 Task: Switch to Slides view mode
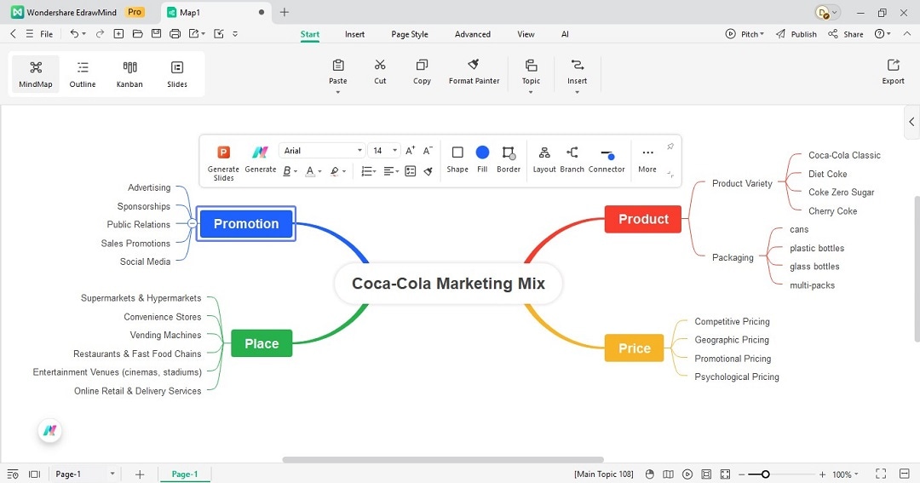177,74
